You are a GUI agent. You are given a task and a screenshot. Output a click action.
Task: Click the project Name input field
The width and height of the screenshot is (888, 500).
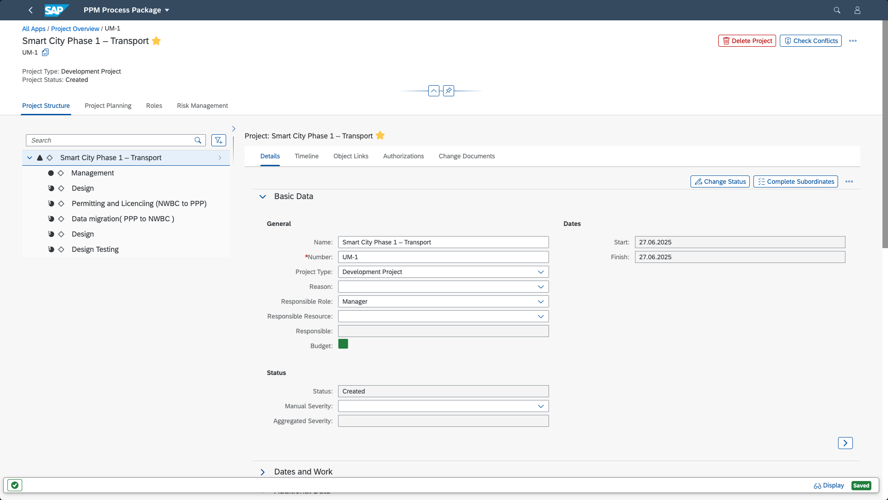point(443,242)
